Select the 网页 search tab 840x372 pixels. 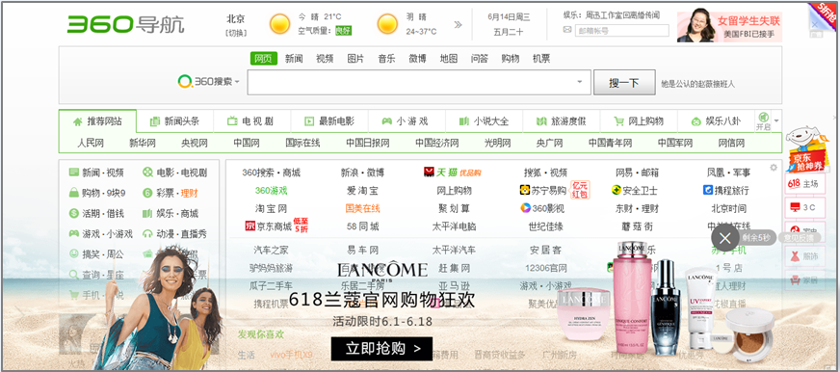pyautogui.click(x=264, y=59)
